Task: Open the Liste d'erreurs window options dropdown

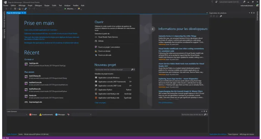Action: point(202,112)
